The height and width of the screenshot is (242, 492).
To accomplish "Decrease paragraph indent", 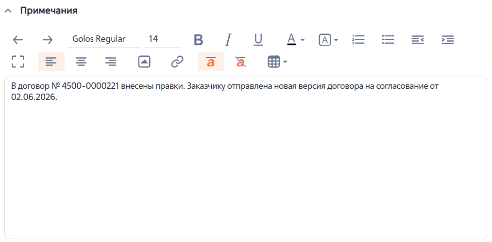I will pos(418,40).
